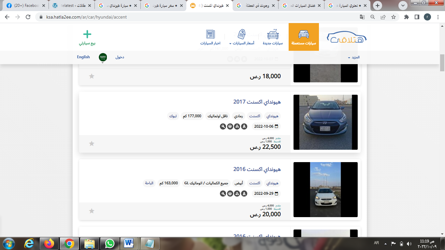View the white Accent 2016 photo
This screenshot has height=250, width=445.
(x=325, y=189)
